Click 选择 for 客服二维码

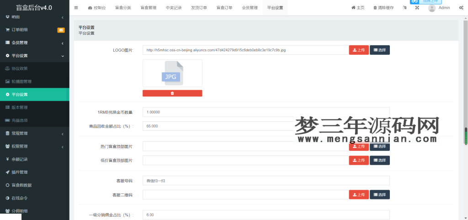click(380, 195)
